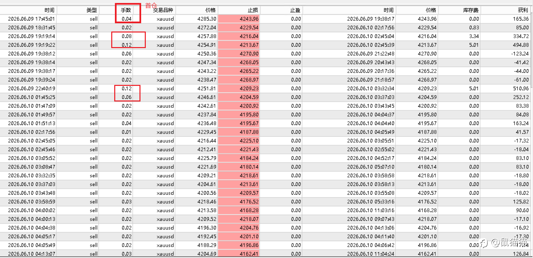Screen dimensions: 533x258
Task: Select the 交易品种 column header
Action: (163, 10)
